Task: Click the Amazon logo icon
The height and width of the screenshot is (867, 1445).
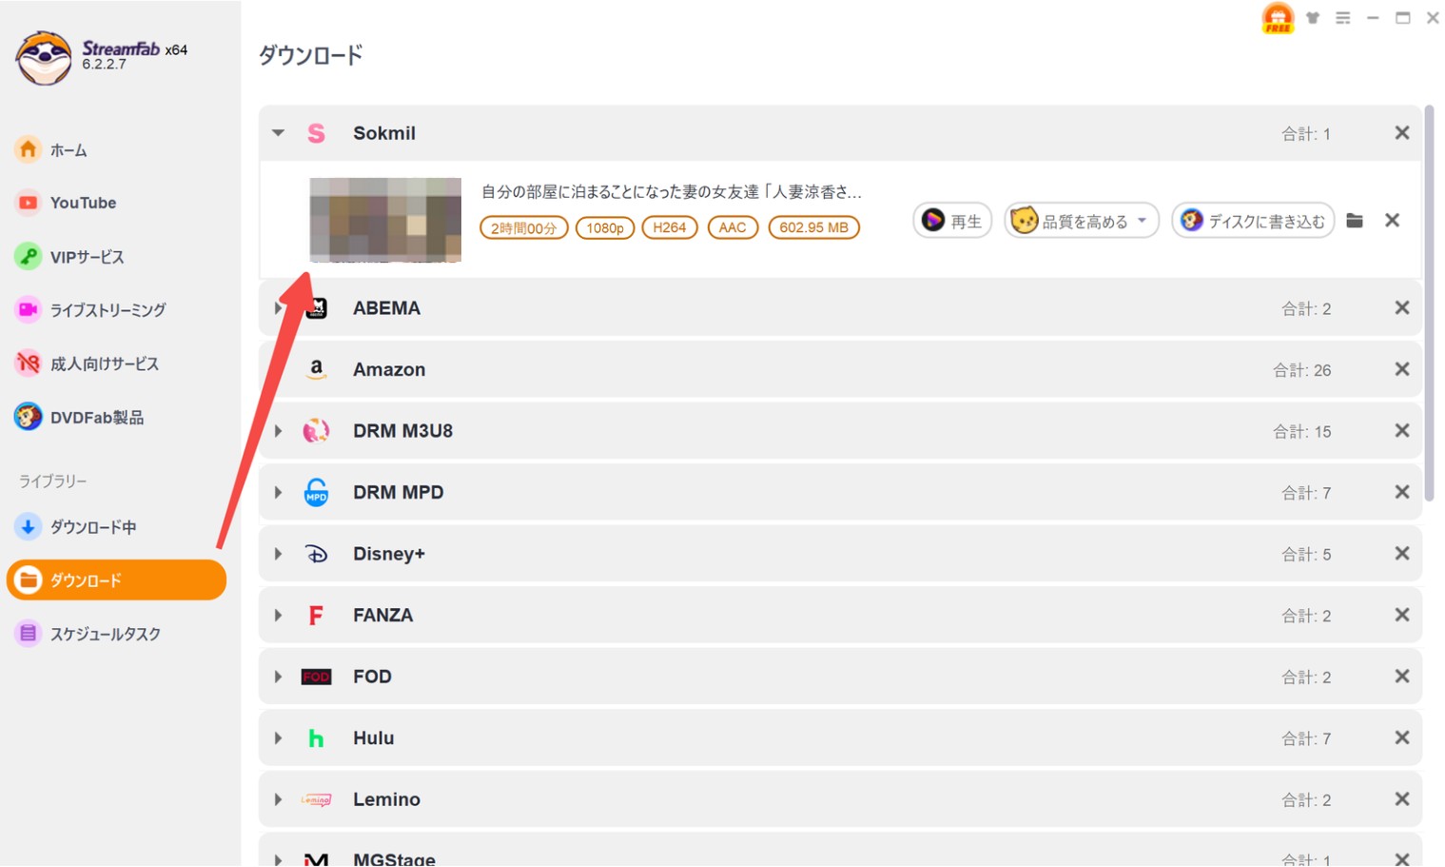Action: (316, 369)
